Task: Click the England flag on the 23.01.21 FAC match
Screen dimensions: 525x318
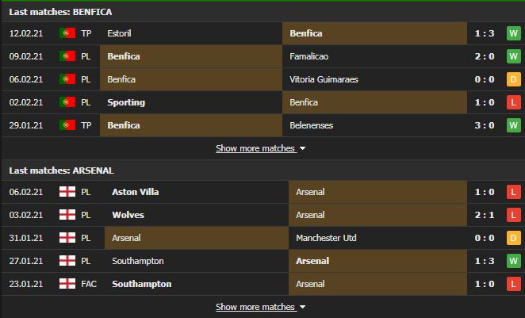Action: [x=67, y=284]
